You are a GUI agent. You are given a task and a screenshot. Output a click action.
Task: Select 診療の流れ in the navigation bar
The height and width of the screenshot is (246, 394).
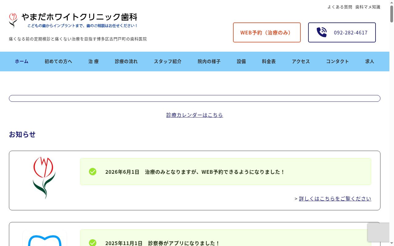pos(126,61)
